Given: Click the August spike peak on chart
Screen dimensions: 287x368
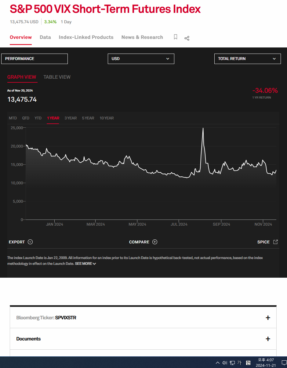Looking at the screenshot, I should [203, 128].
